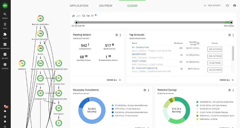Click the 292 Actions button
The image size is (240, 128).
coord(215,56)
